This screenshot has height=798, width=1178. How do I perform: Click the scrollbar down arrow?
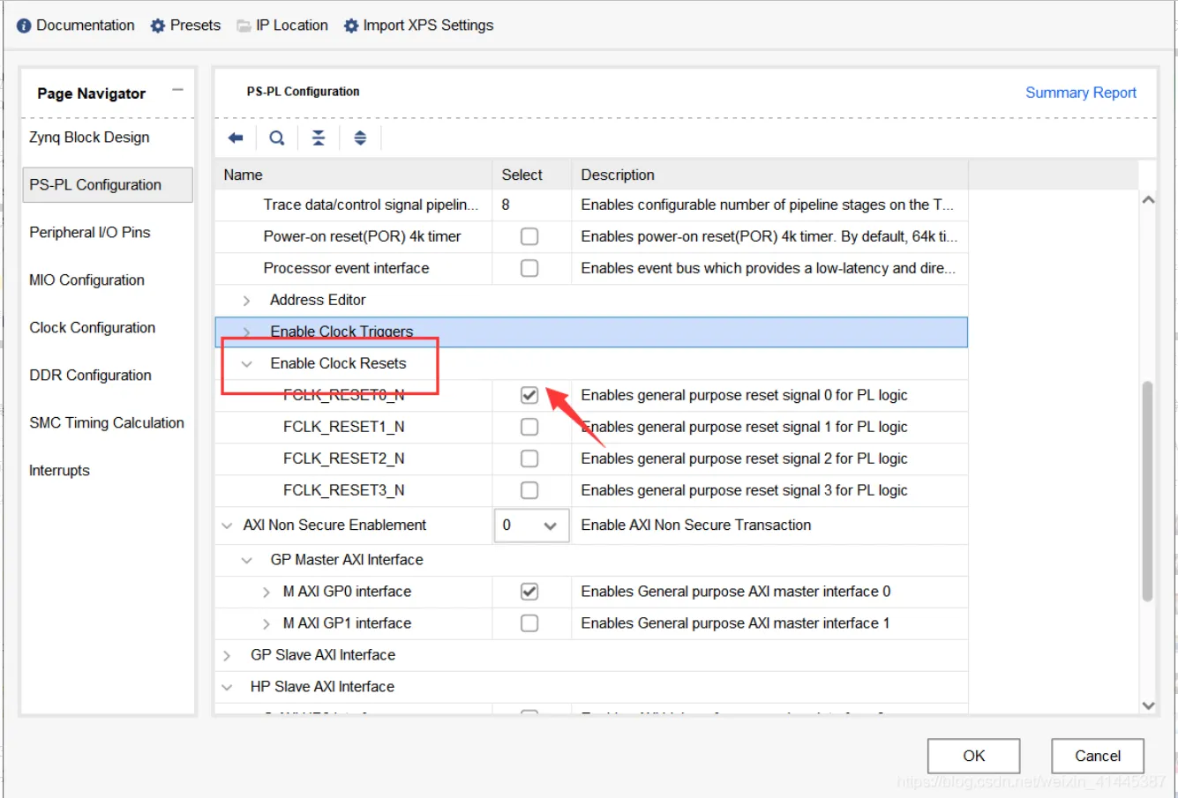pyautogui.click(x=1148, y=705)
